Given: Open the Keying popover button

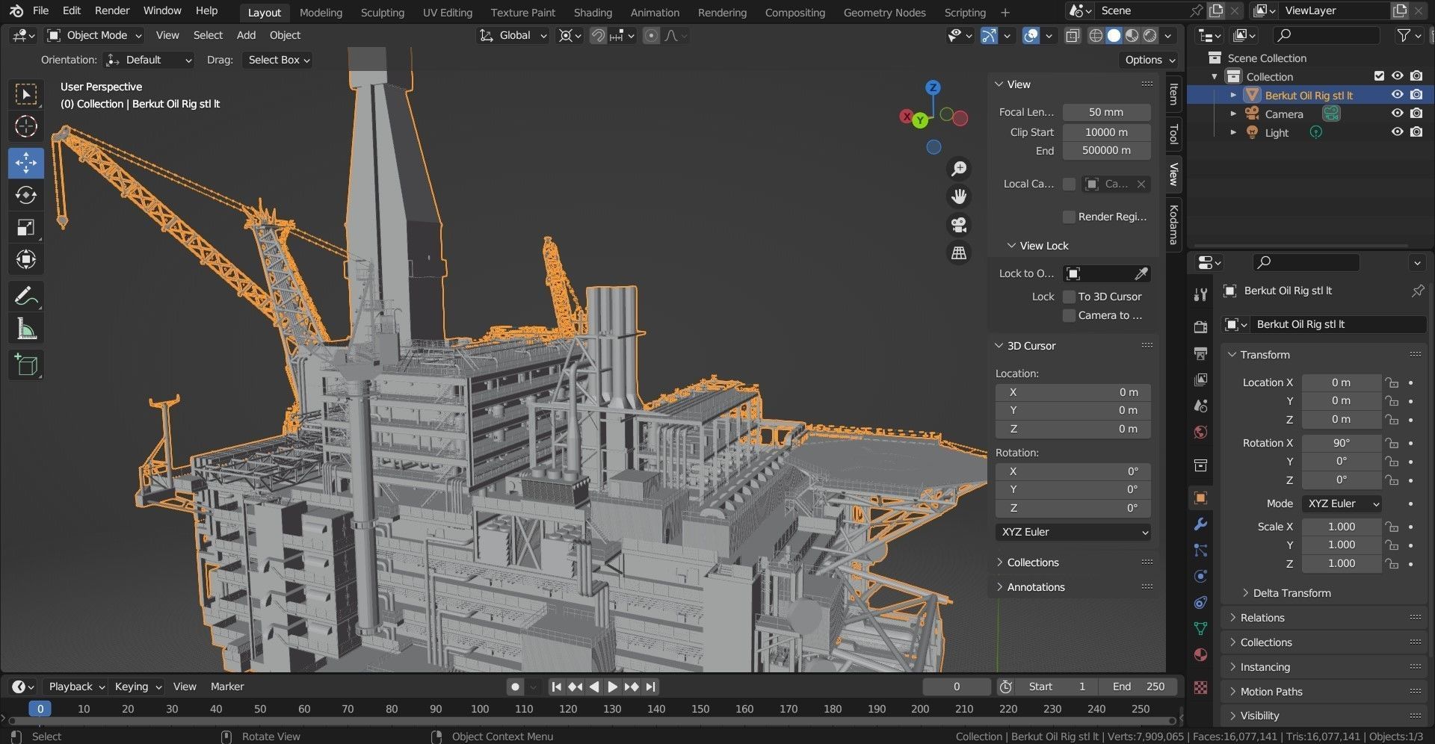Looking at the screenshot, I should [x=137, y=686].
